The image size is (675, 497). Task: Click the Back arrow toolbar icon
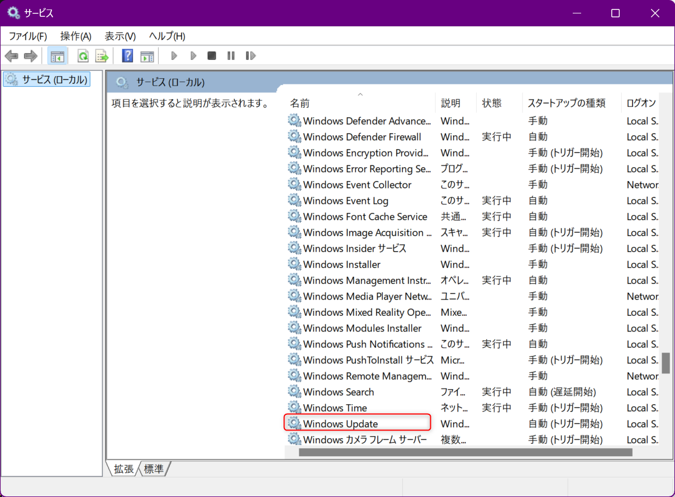coord(12,56)
